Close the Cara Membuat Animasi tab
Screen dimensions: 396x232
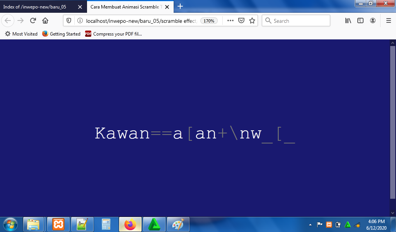[x=167, y=7]
